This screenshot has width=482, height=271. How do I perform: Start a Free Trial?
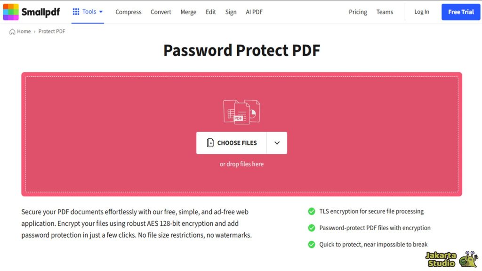(461, 12)
